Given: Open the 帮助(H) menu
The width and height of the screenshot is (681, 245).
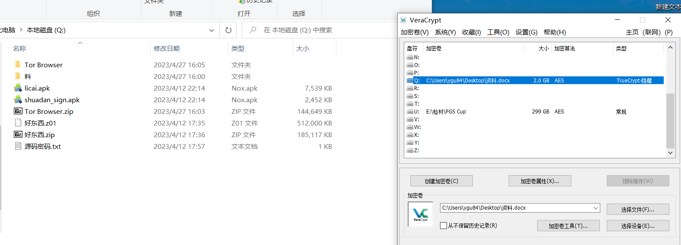Looking at the screenshot, I should coord(555,32).
